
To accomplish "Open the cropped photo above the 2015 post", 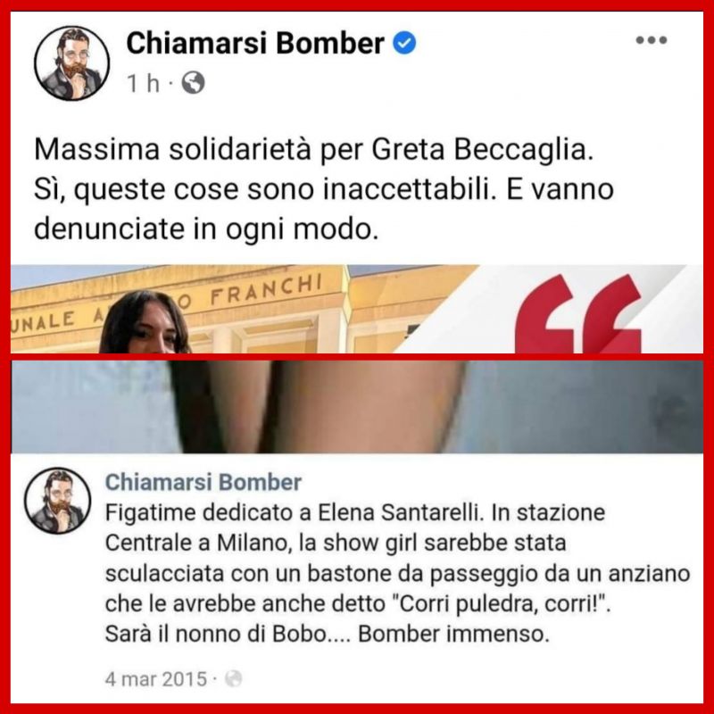I will (x=357, y=407).
